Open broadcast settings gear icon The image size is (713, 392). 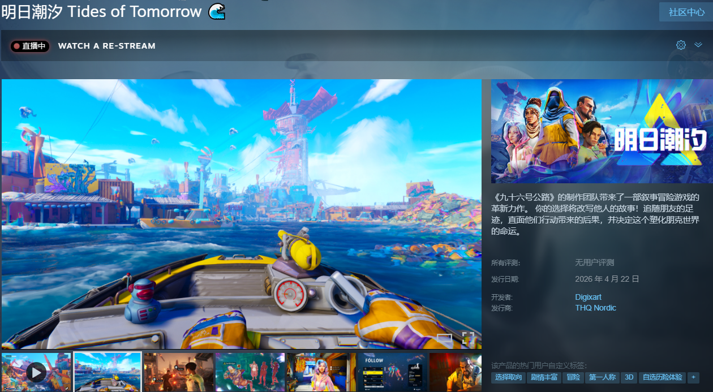pos(681,45)
